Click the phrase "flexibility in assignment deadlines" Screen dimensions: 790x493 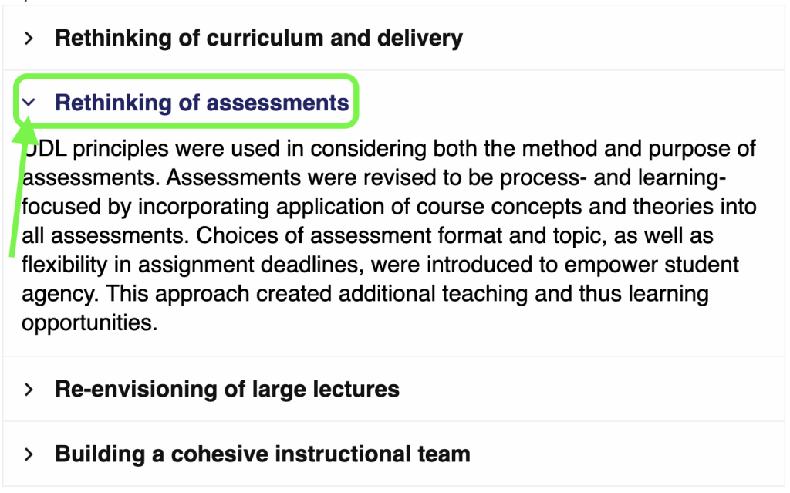click(x=192, y=265)
